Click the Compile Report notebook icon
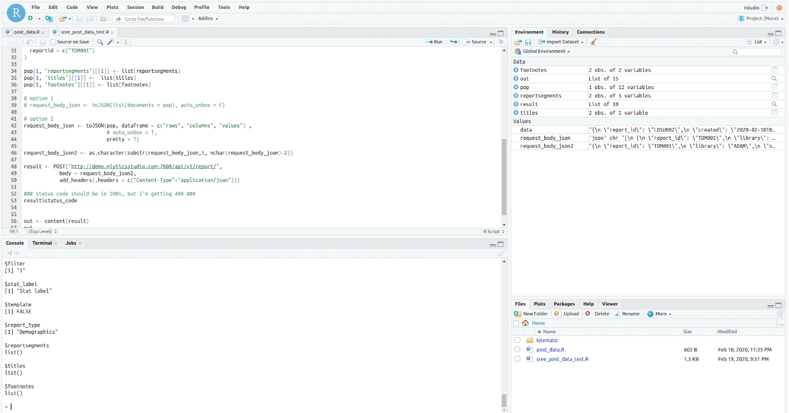The width and height of the screenshot is (789, 413). [x=128, y=42]
